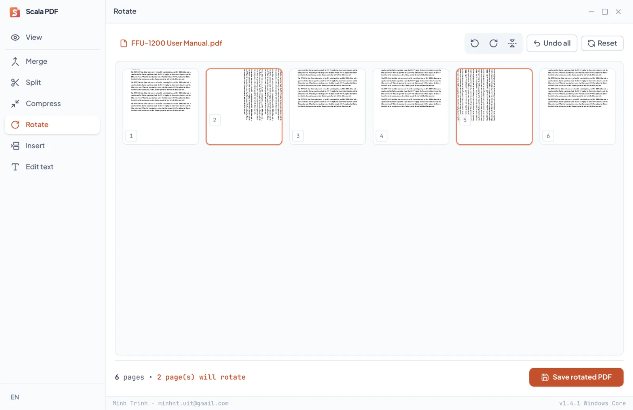Open the Compress tool
This screenshot has height=410, width=633.
[x=52, y=104]
